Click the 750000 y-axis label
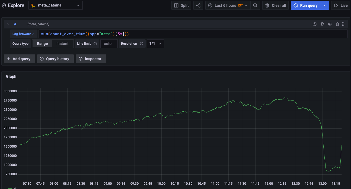Viewport: 351px width, 189px height. [11, 174]
